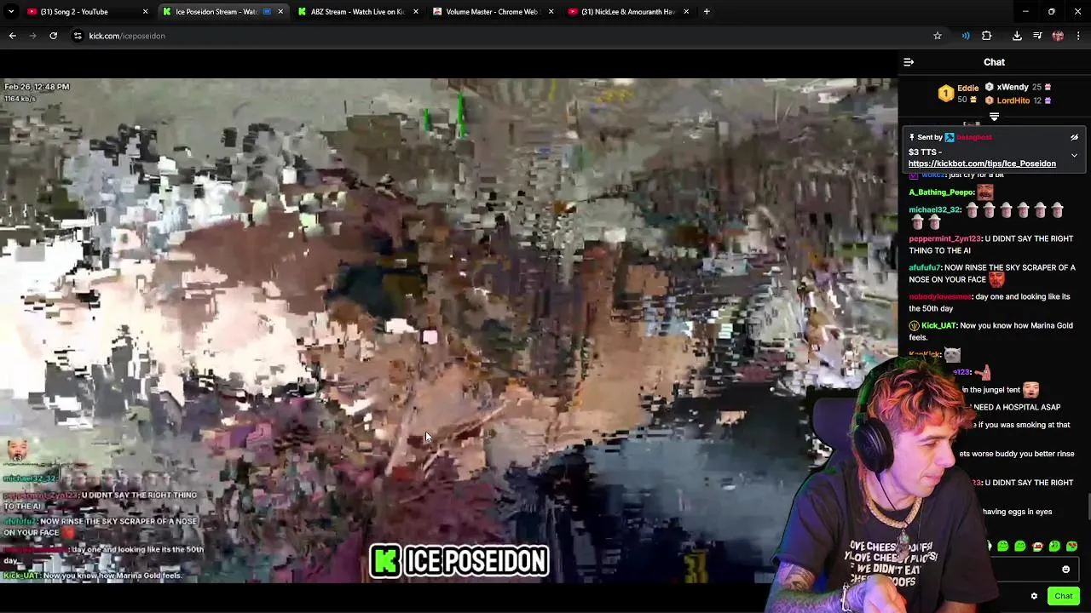Open the browser Downloads icon
1091x613 pixels.
point(1017,36)
